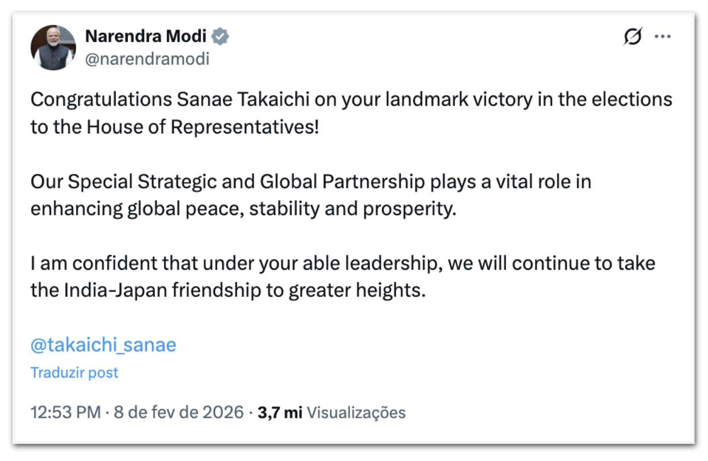Click the Visualizações label
This screenshot has height=461, width=708.
(x=356, y=412)
